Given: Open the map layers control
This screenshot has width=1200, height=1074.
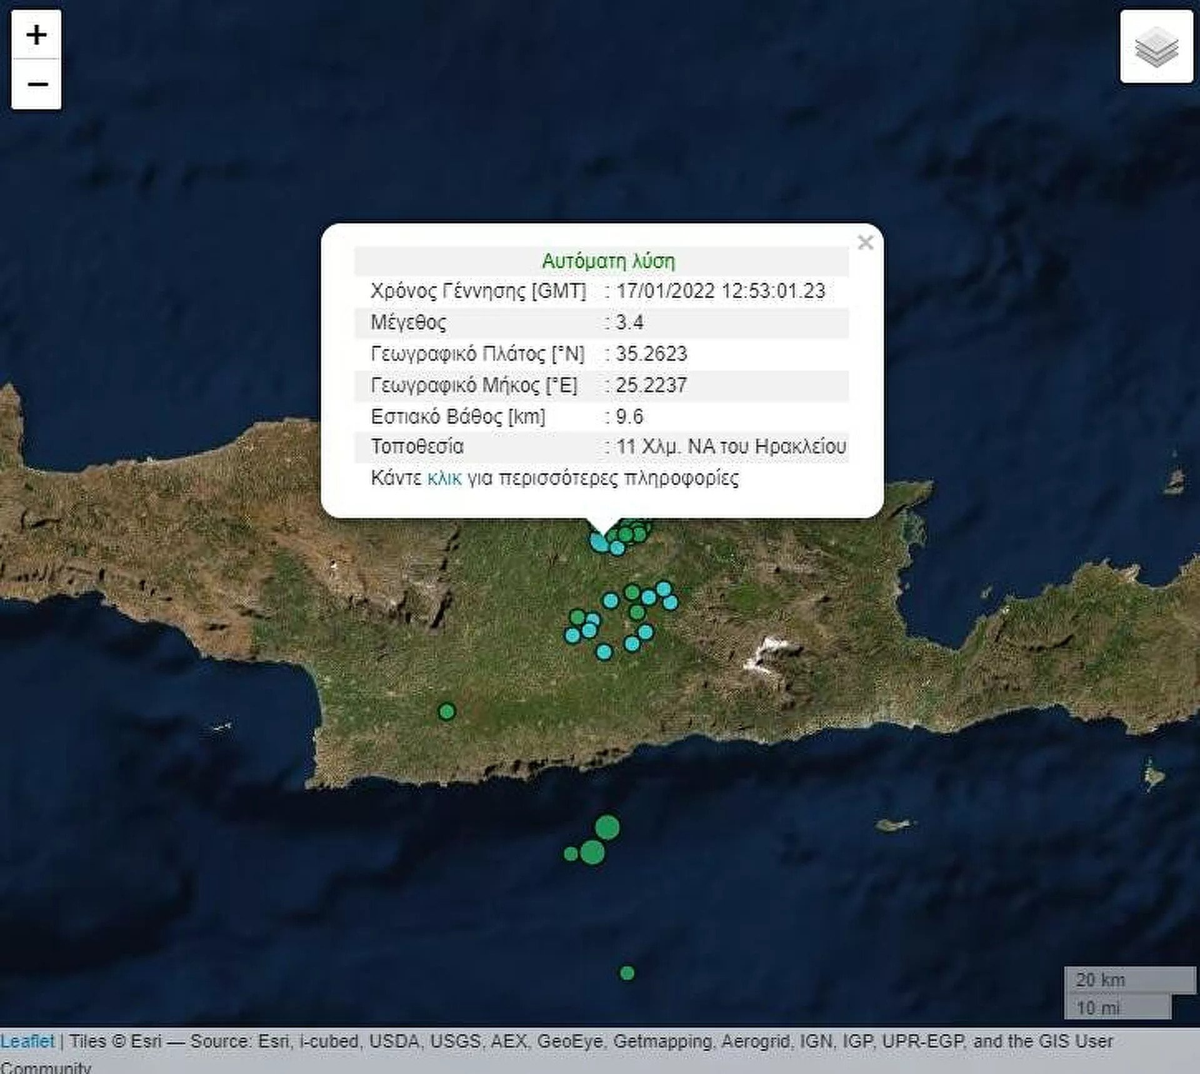Looking at the screenshot, I should click(x=1156, y=47).
